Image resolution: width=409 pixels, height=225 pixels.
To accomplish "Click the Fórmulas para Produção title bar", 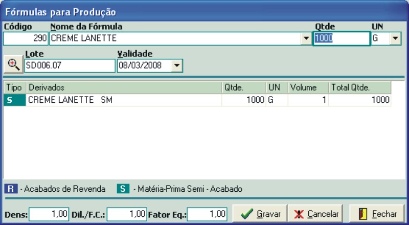I will (204, 12).
